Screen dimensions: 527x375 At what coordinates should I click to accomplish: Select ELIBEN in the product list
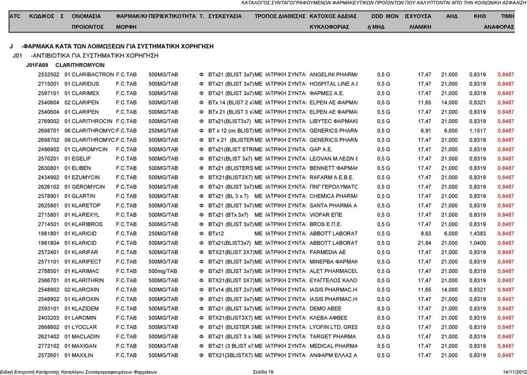tap(81, 169)
